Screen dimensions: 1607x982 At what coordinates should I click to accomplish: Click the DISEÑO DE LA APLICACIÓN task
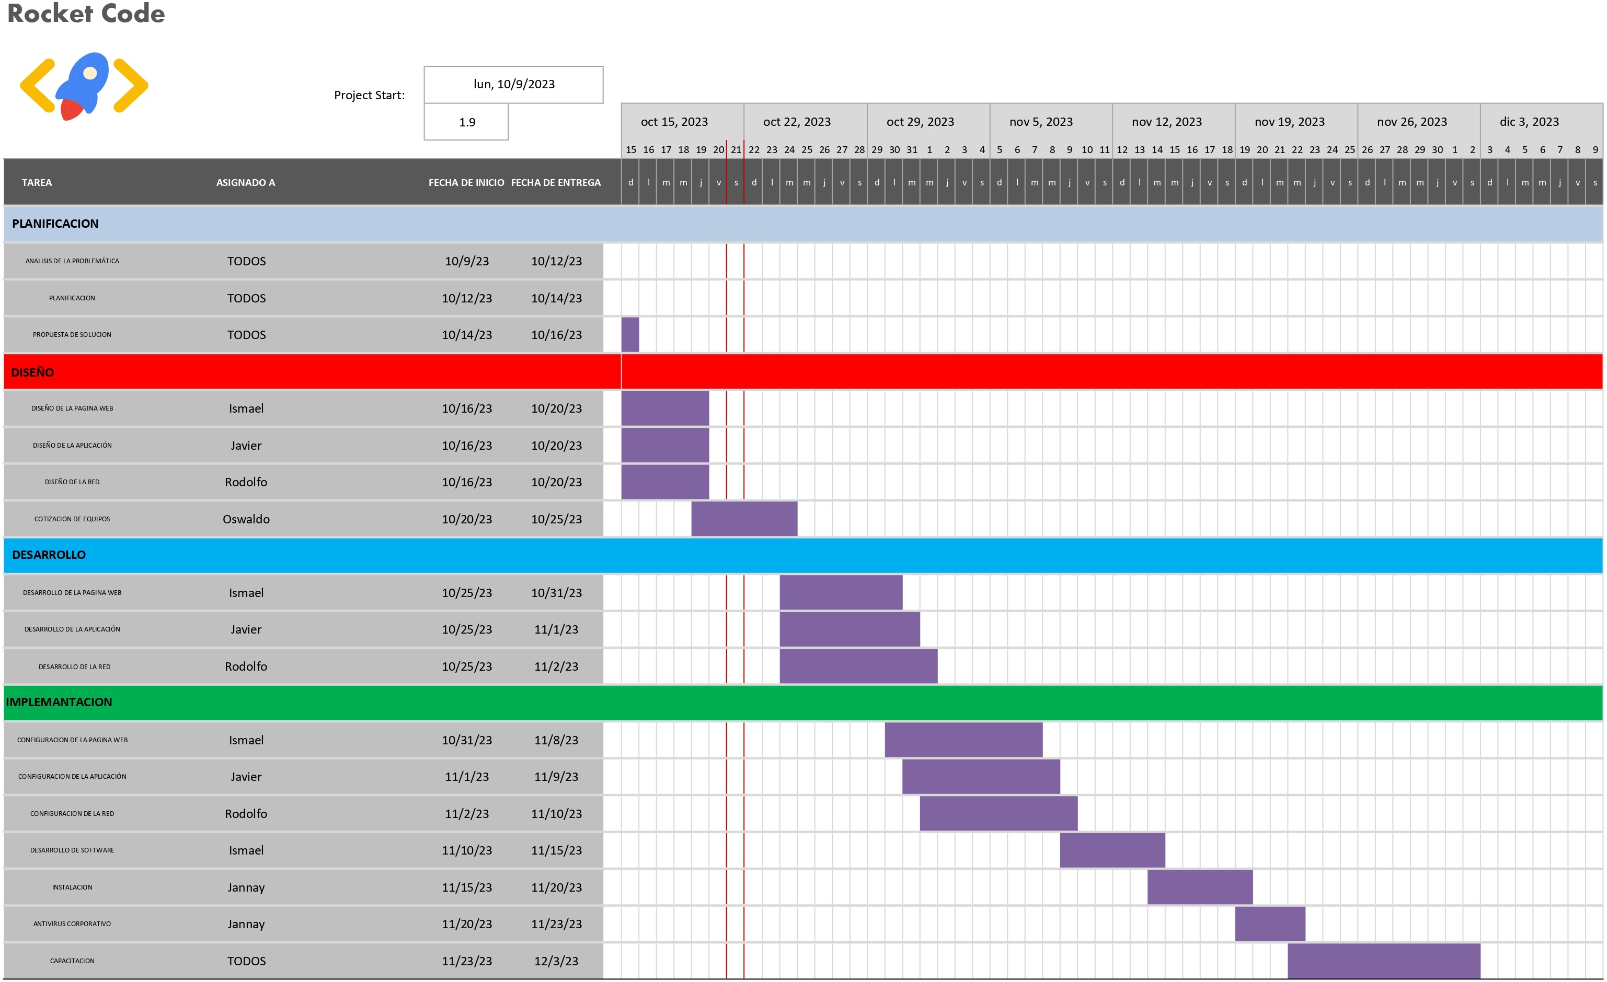click(x=72, y=445)
